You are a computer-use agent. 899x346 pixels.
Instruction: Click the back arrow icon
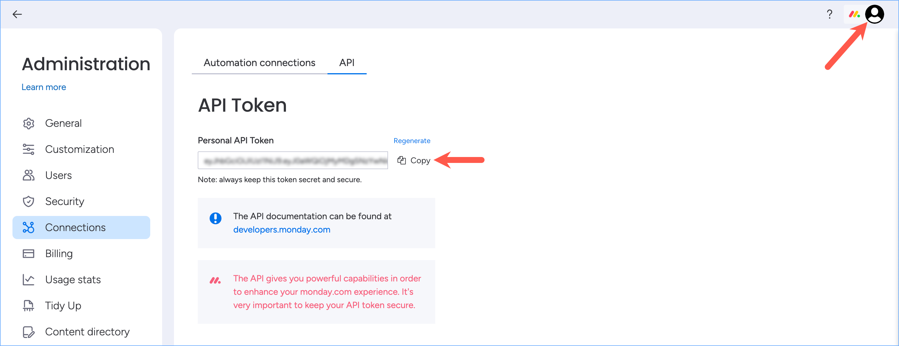click(17, 14)
